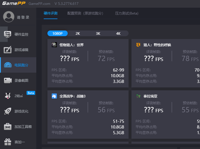Click the 62-99 FPS range value
This screenshot has height=149, width=200.
(119, 70)
